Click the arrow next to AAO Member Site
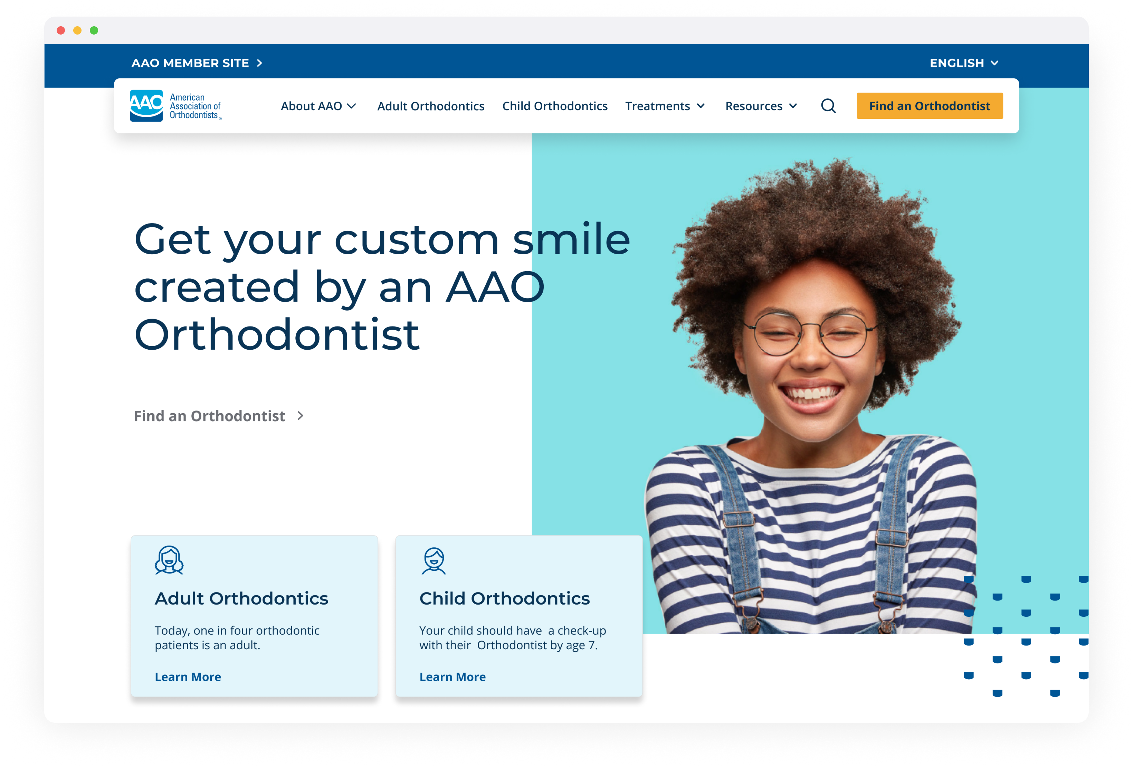Viewport: 1133px width, 767px height. pos(260,63)
